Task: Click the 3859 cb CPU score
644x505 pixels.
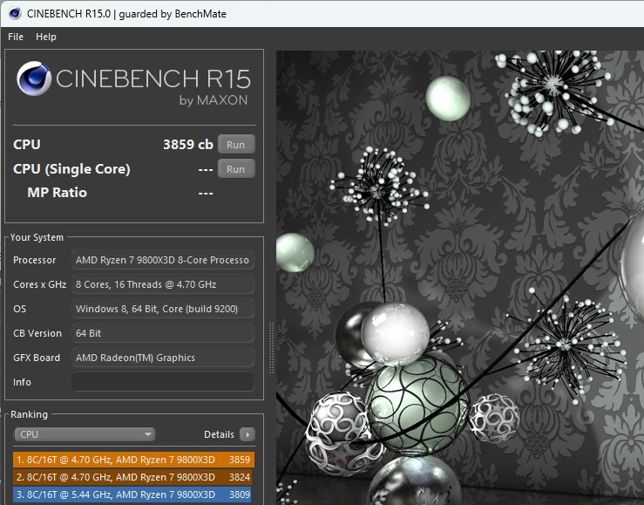Action: pyautogui.click(x=188, y=145)
